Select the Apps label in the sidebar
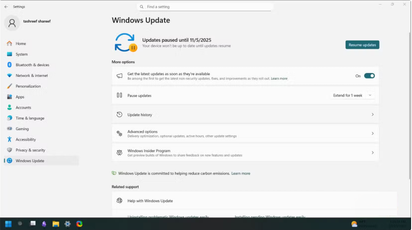The image size is (412, 230). 20,97
